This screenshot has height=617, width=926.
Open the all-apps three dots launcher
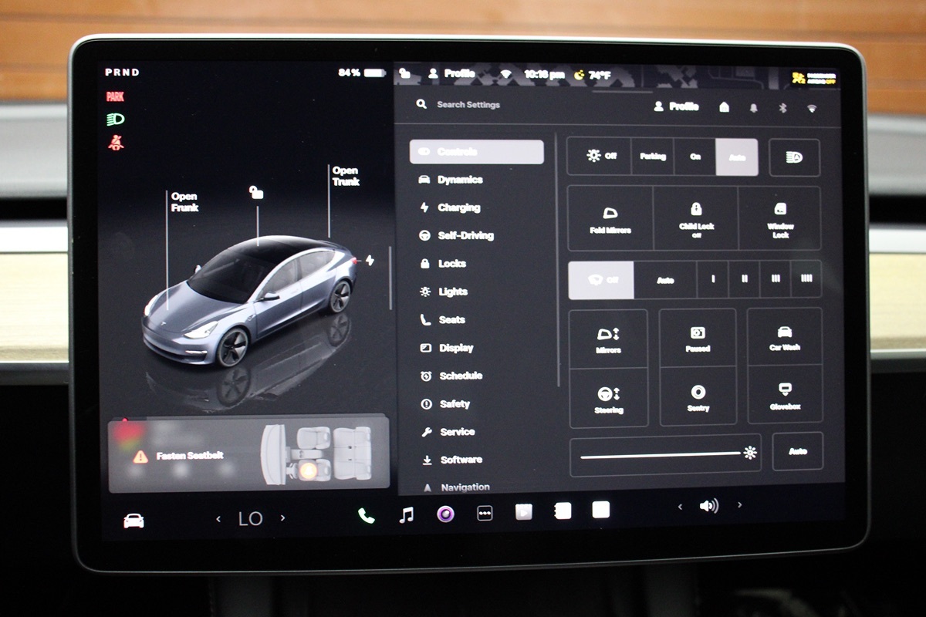(x=485, y=513)
